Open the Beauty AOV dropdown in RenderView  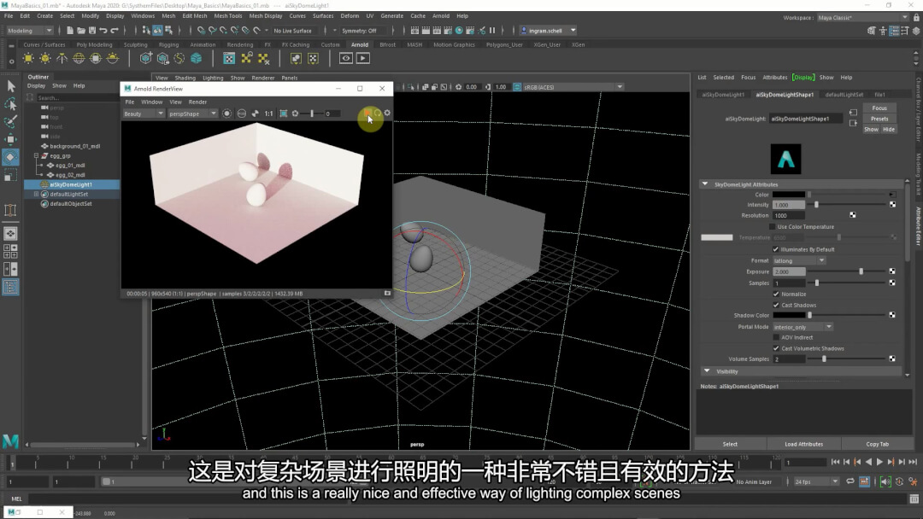[143, 114]
